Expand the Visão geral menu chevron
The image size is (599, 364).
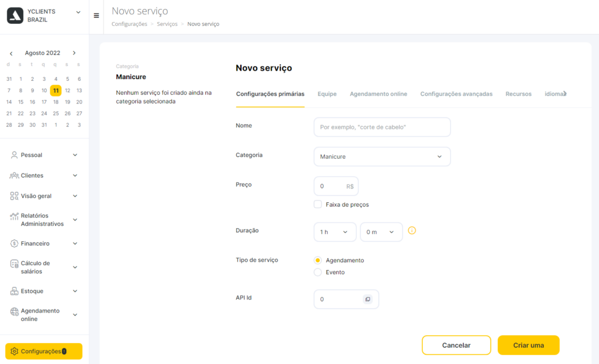tap(75, 196)
